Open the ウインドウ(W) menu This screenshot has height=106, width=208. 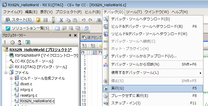[x=157, y=12]
